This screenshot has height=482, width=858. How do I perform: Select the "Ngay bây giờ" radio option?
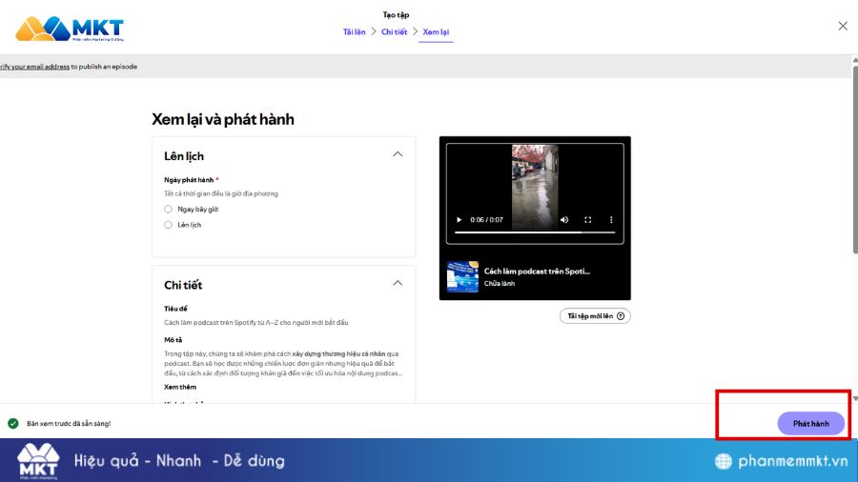tap(169, 209)
